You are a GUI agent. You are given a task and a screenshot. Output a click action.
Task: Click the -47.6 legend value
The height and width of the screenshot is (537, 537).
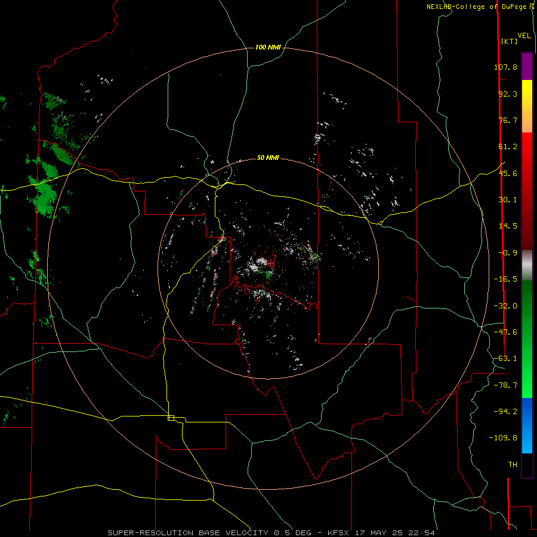coord(505,332)
